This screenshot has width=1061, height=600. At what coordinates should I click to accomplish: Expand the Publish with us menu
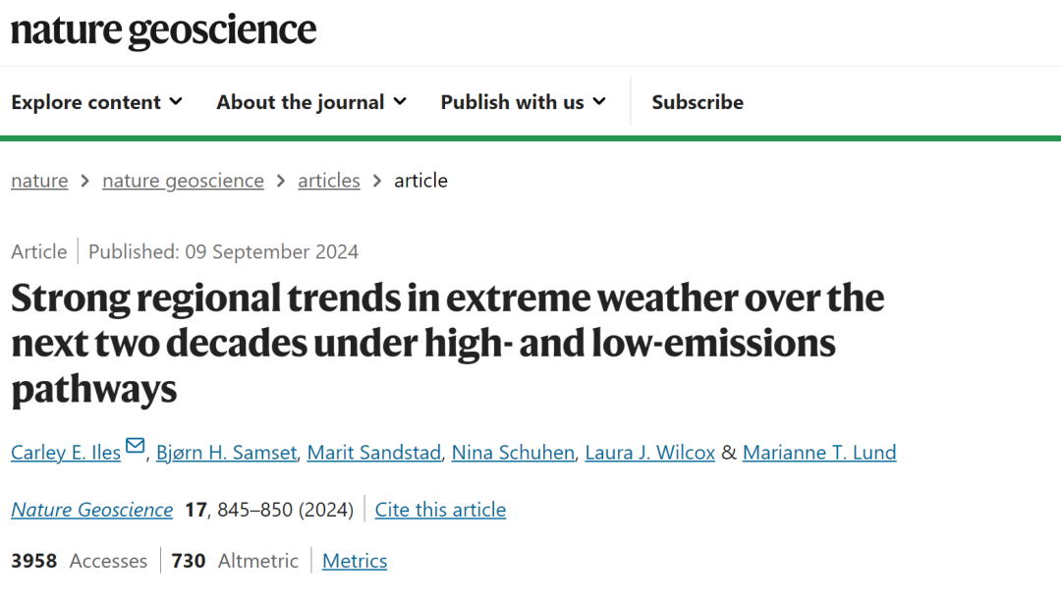coord(523,102)
